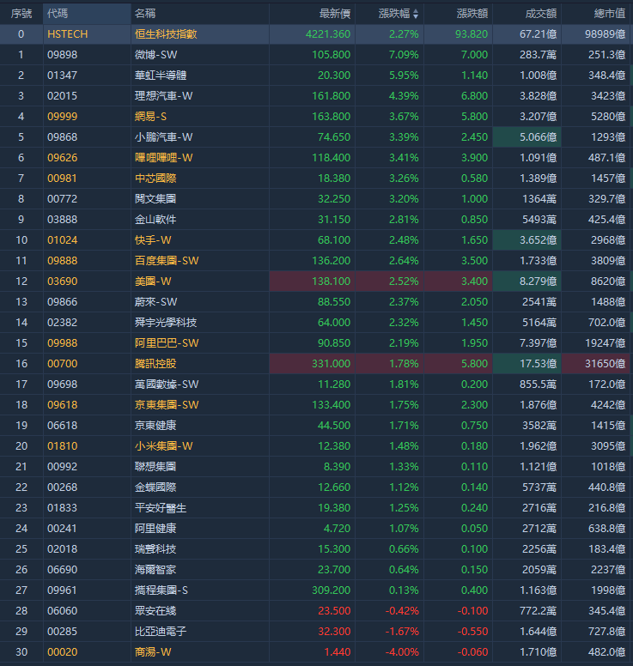Select 萬國數據-SW stock name
The image size is (633, 666).
coord(167,384)
